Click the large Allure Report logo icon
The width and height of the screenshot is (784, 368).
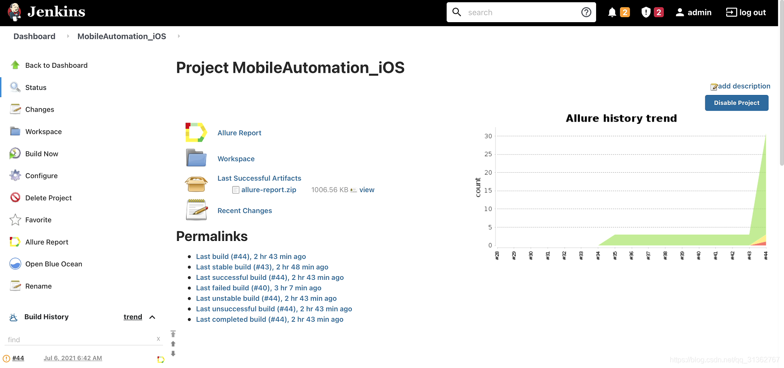[196, 132]
